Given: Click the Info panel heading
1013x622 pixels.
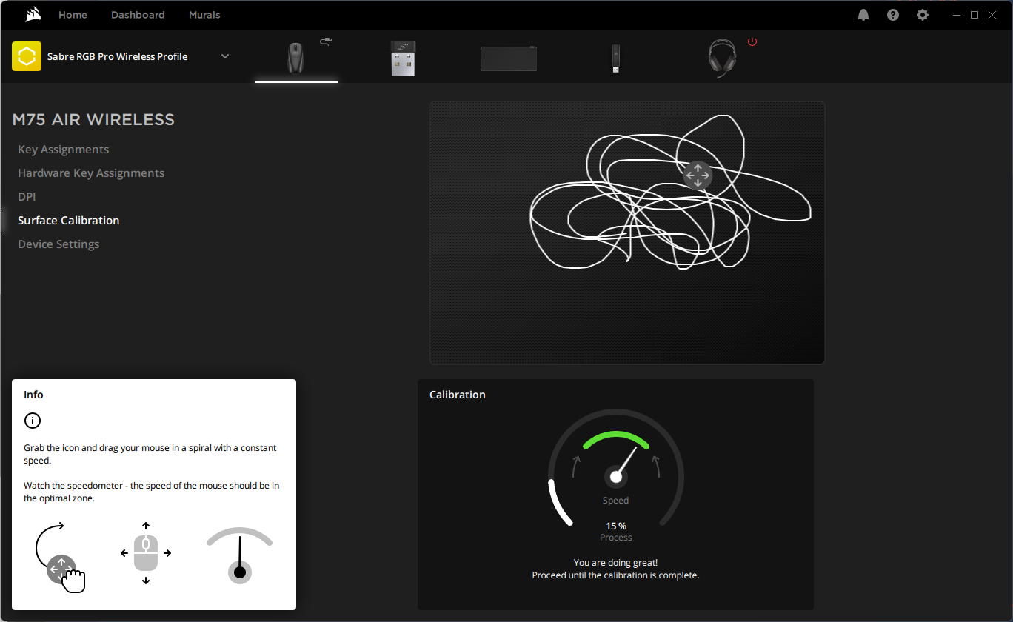Looking at the screenshot, I should [x=33, y=395].
